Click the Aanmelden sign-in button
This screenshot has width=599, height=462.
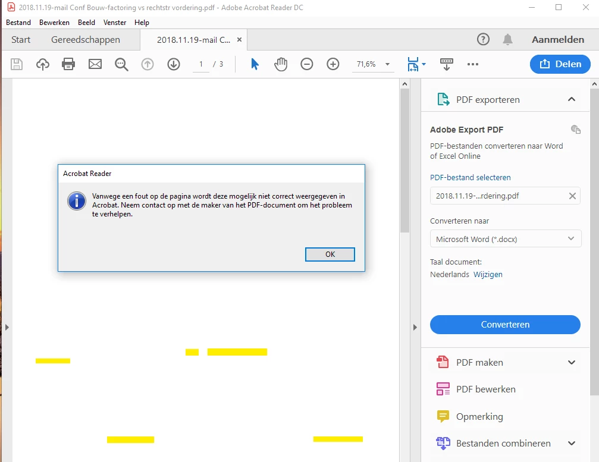pos(558,39)
